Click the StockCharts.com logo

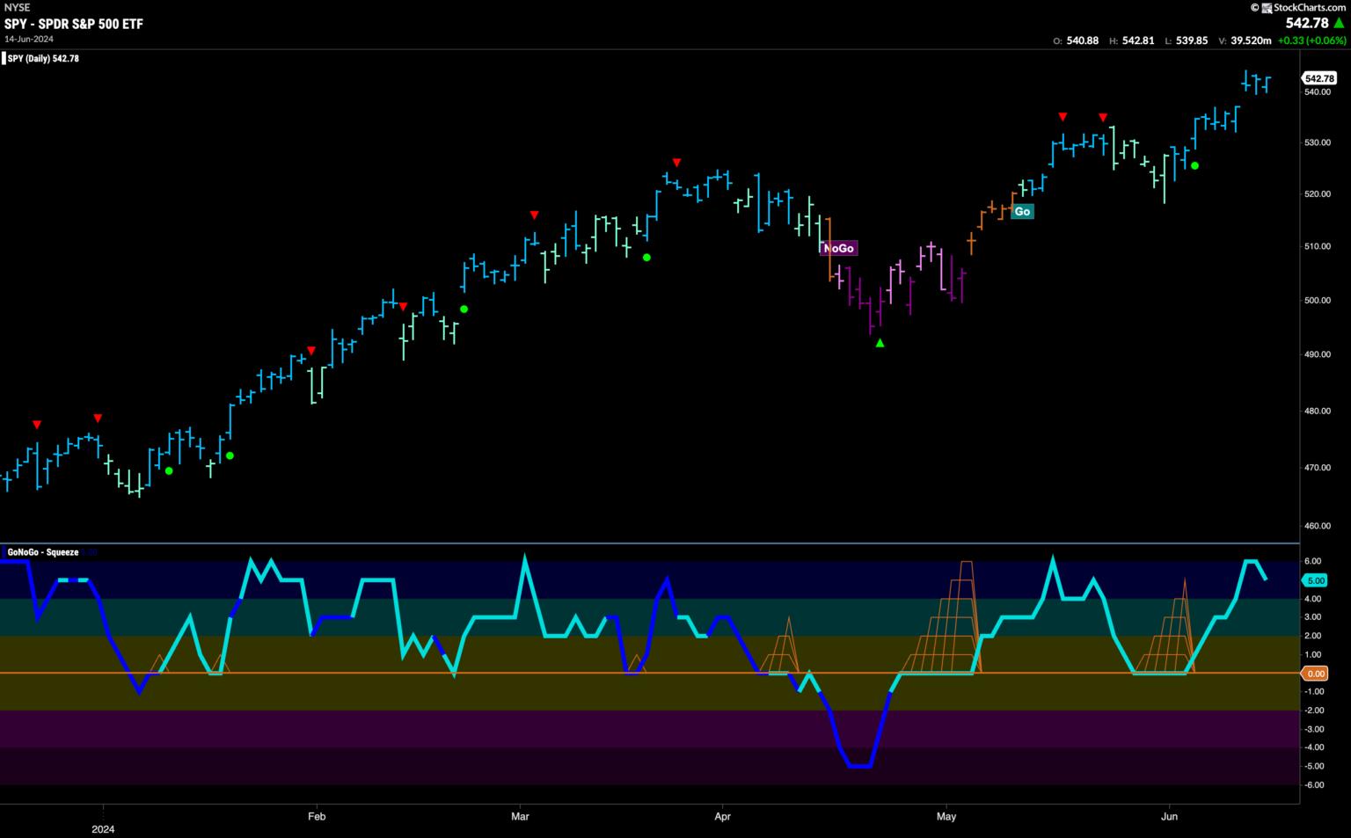click(x=1298, y=8)
